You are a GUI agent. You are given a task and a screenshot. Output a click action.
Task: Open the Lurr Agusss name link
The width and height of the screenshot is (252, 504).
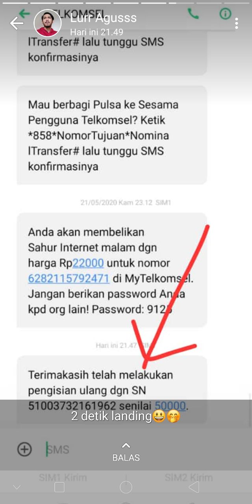click(x=104, y=18)
